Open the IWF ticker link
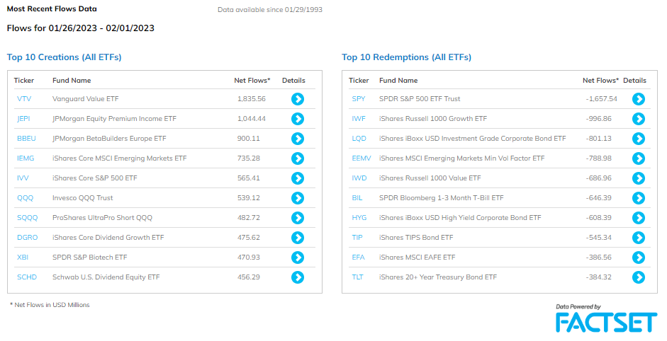The width and height of the screenshot is (667, 341). (x=359, y=119)
